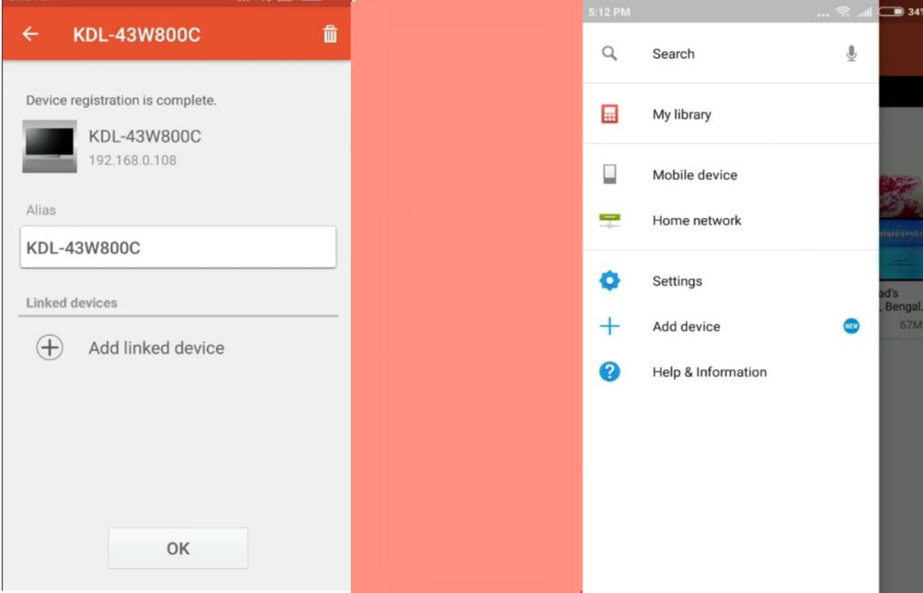Open Settings via the gear icon
The height and width of the screenshot is (593, 923).
[609, 281]
